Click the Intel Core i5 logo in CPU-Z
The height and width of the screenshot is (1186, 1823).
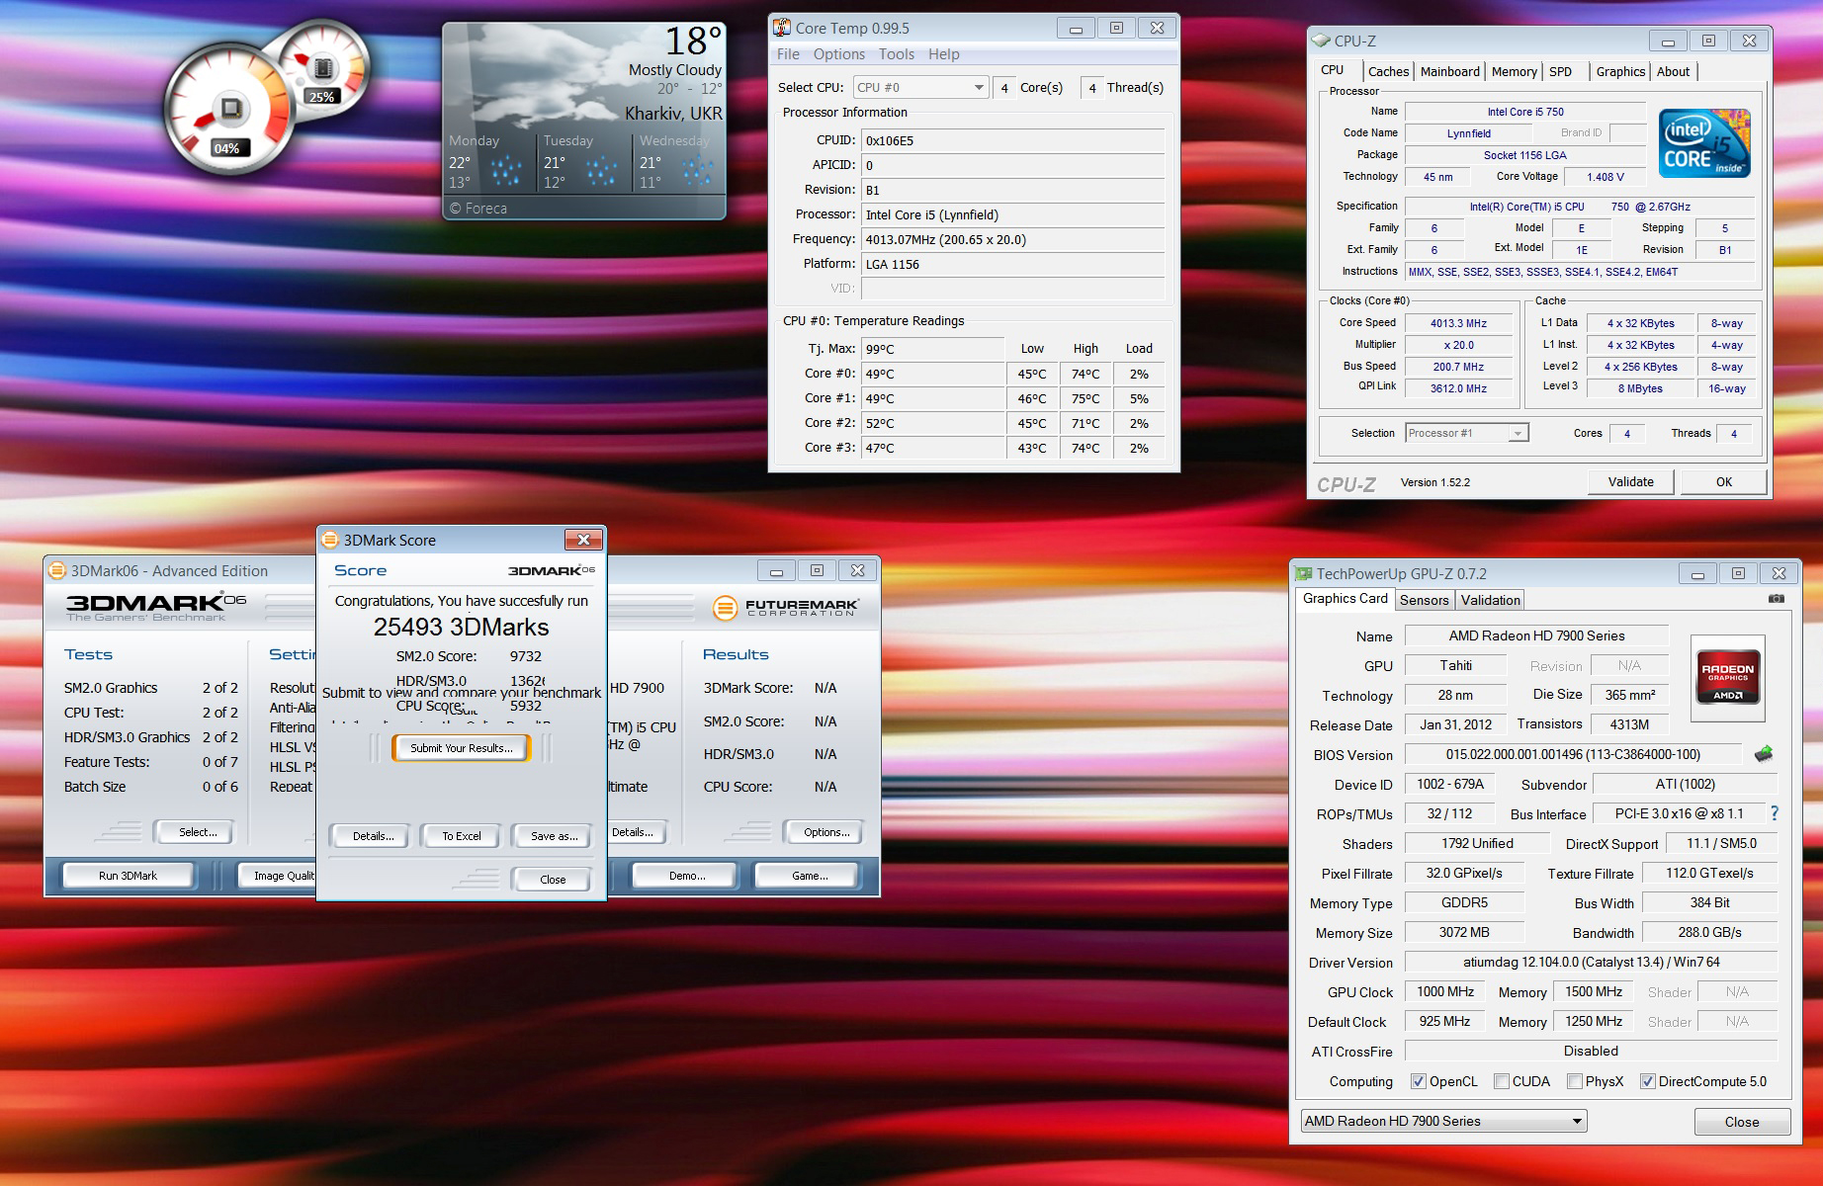[1705, 142]
